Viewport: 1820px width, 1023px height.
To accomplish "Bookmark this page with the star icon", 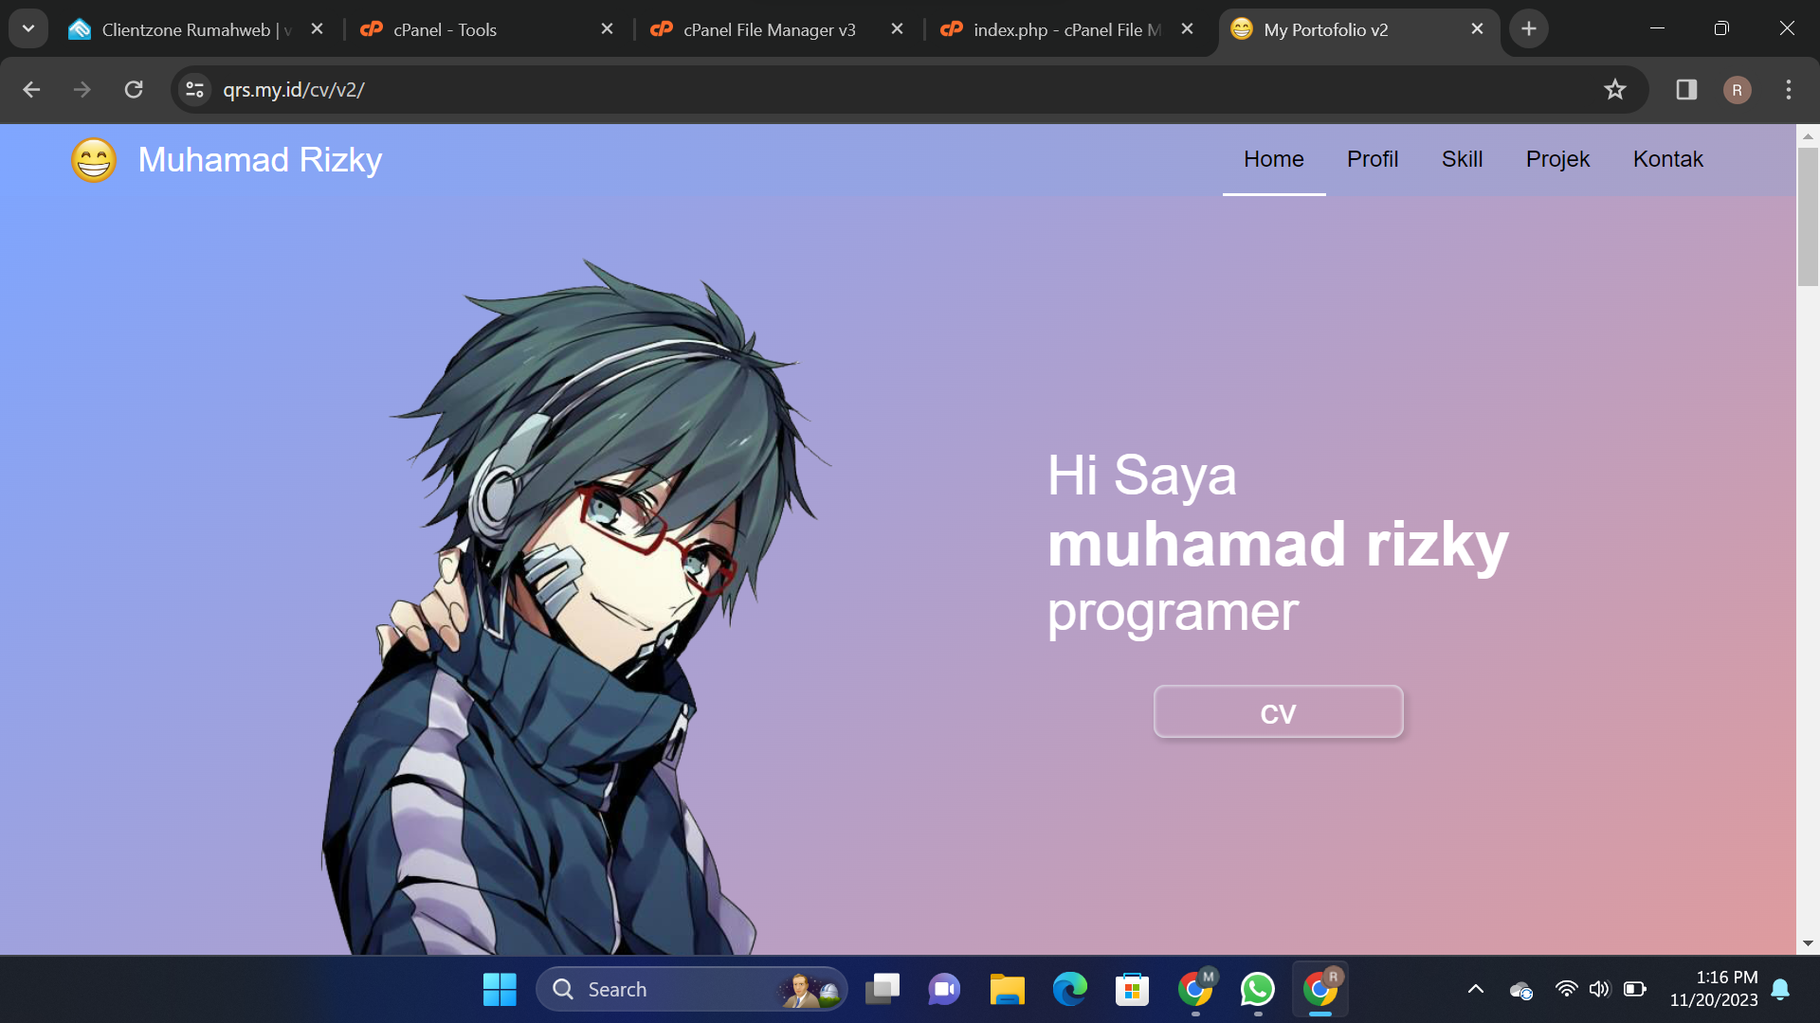I will coord(1614,90).
